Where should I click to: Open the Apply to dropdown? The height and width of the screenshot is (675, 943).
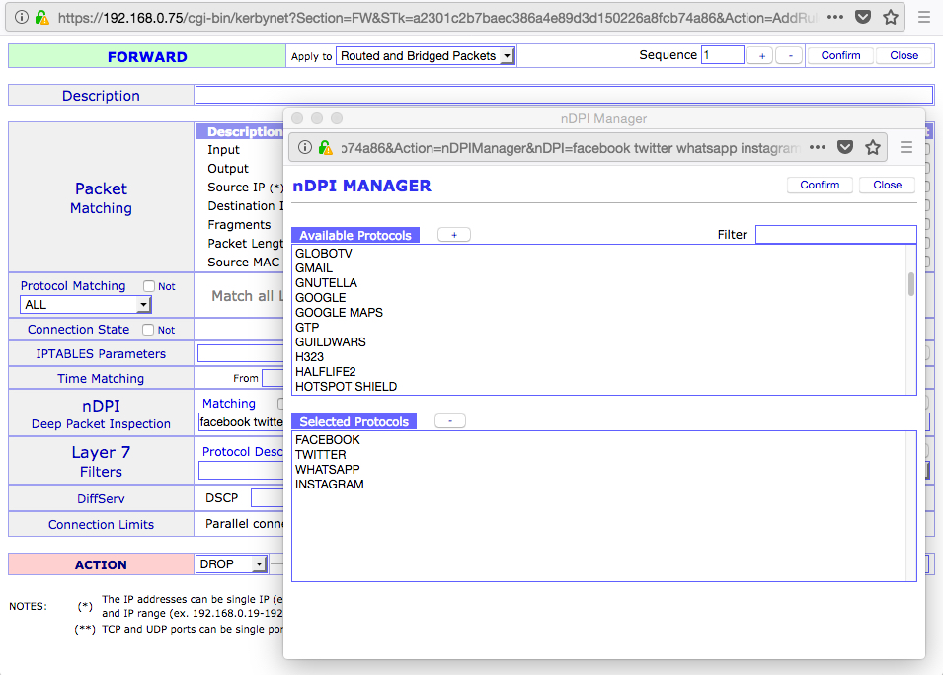click(x=426, y=56)
